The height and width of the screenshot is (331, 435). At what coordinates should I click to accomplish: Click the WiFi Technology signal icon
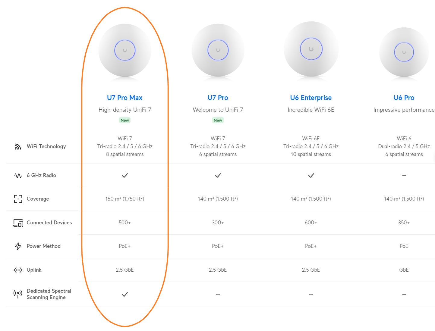tap(18, 147)
